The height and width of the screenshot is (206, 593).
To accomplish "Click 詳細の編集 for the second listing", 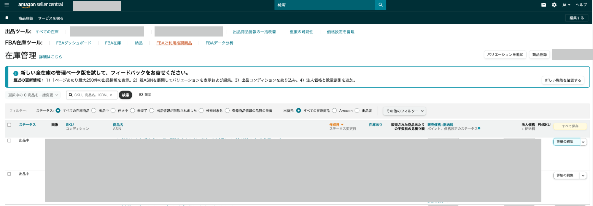I will tap(566, 175).
